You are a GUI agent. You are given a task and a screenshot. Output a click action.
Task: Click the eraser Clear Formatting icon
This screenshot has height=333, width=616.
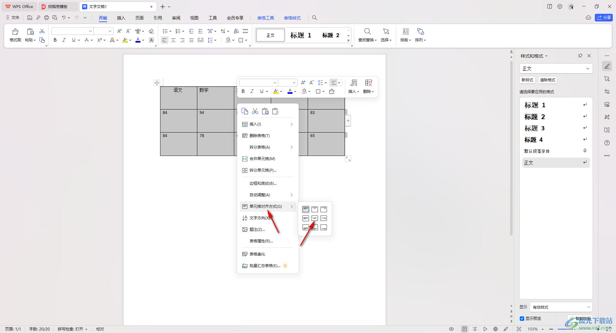[x=151, y=31]
